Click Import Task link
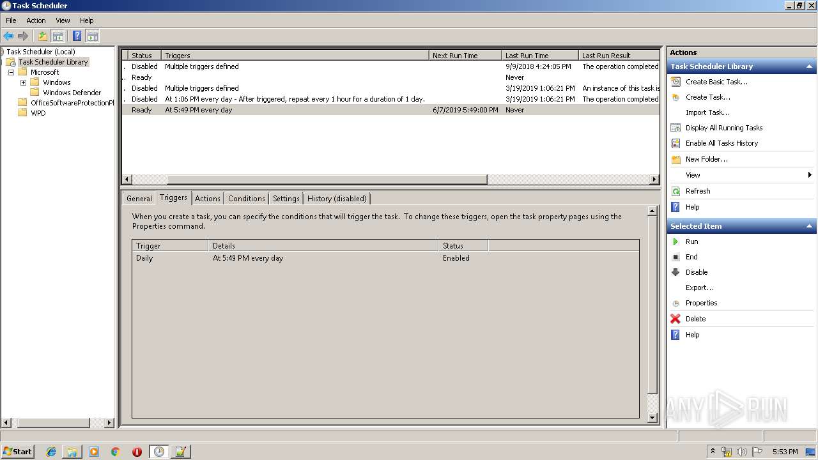818x460 pixels. point(707,112)
